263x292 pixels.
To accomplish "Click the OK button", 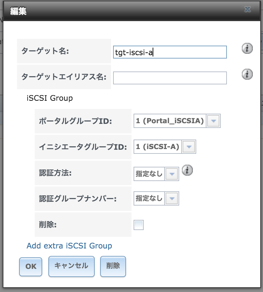I will (x=31, y=266).
